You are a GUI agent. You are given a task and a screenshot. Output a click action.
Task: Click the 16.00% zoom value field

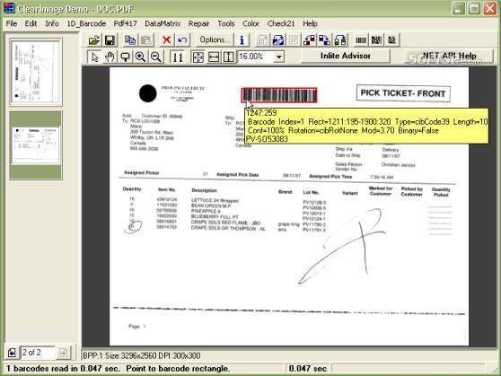point(256,57)
